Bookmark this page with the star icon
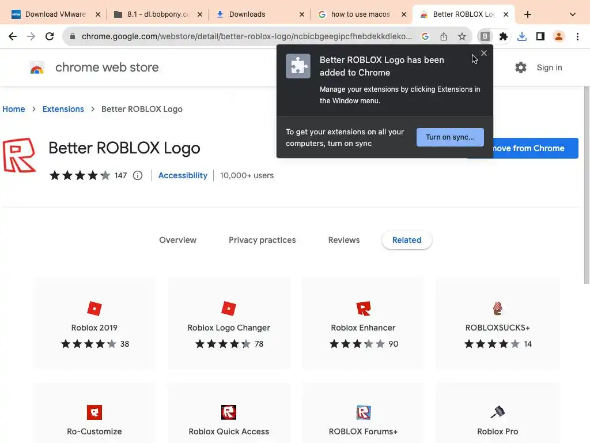The height and width of the screenshot is (443, 590). point(462,36)
